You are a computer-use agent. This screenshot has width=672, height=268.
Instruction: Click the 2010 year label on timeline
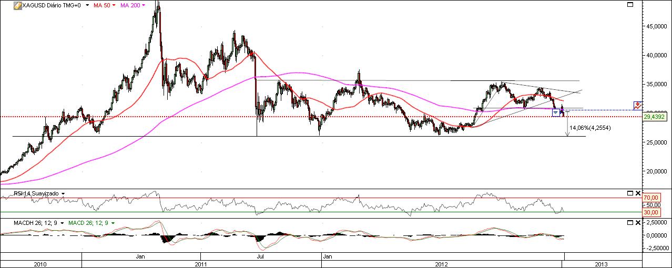pyautogui.click(x=40, y=264)
